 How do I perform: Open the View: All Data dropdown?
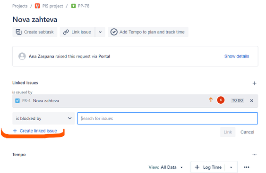coord(166,167)
